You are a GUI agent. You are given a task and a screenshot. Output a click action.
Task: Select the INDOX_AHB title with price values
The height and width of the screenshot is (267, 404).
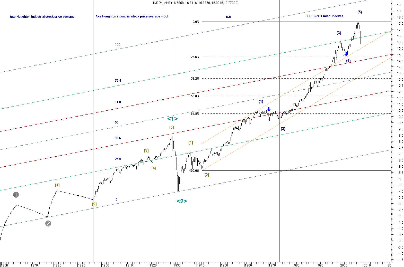click(x=196, y=3)
